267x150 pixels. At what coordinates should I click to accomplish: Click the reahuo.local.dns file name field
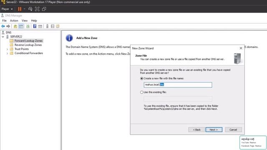tap(178, 85)
